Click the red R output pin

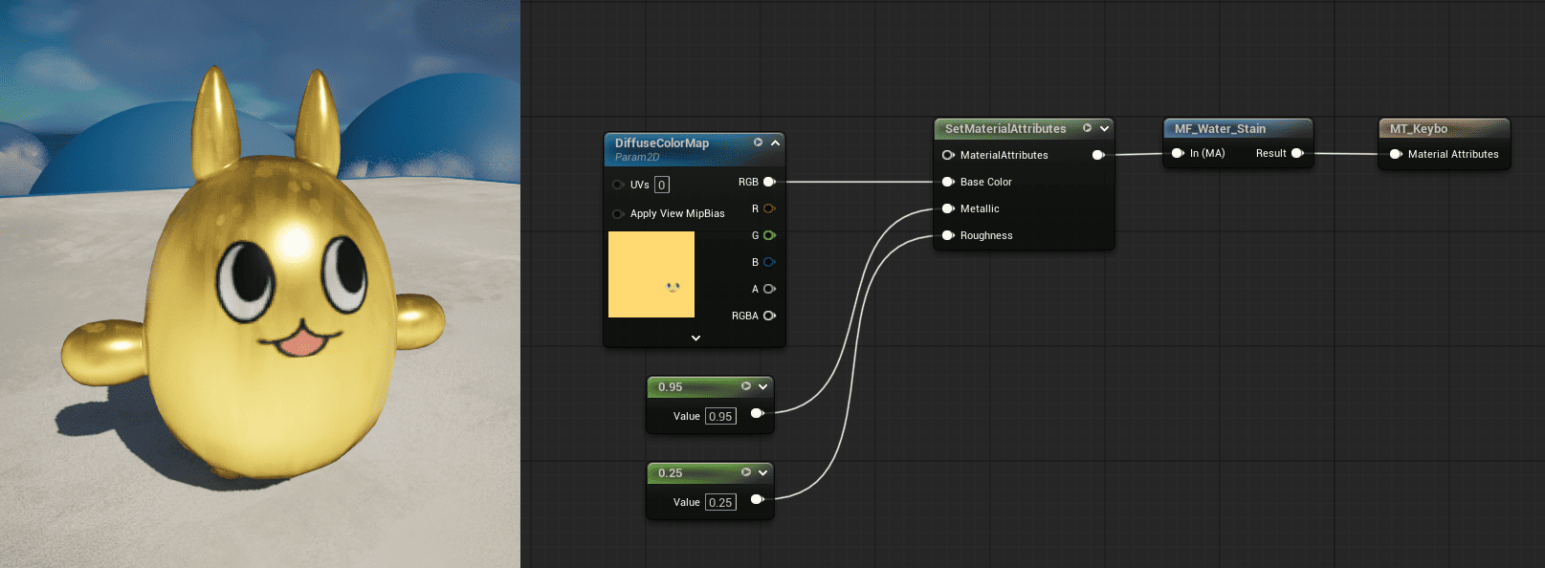pyautogui.click(x=768, y=208)
